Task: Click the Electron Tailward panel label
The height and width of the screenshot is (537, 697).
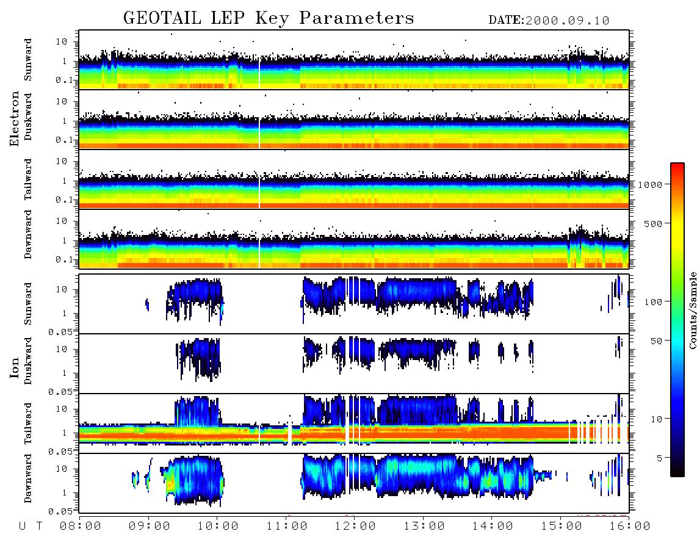Action: pyautogui.click(x=28, y=179)
